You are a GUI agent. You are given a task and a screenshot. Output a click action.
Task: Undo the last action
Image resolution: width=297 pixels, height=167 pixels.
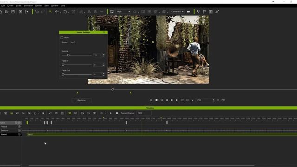tap(37, 12)
